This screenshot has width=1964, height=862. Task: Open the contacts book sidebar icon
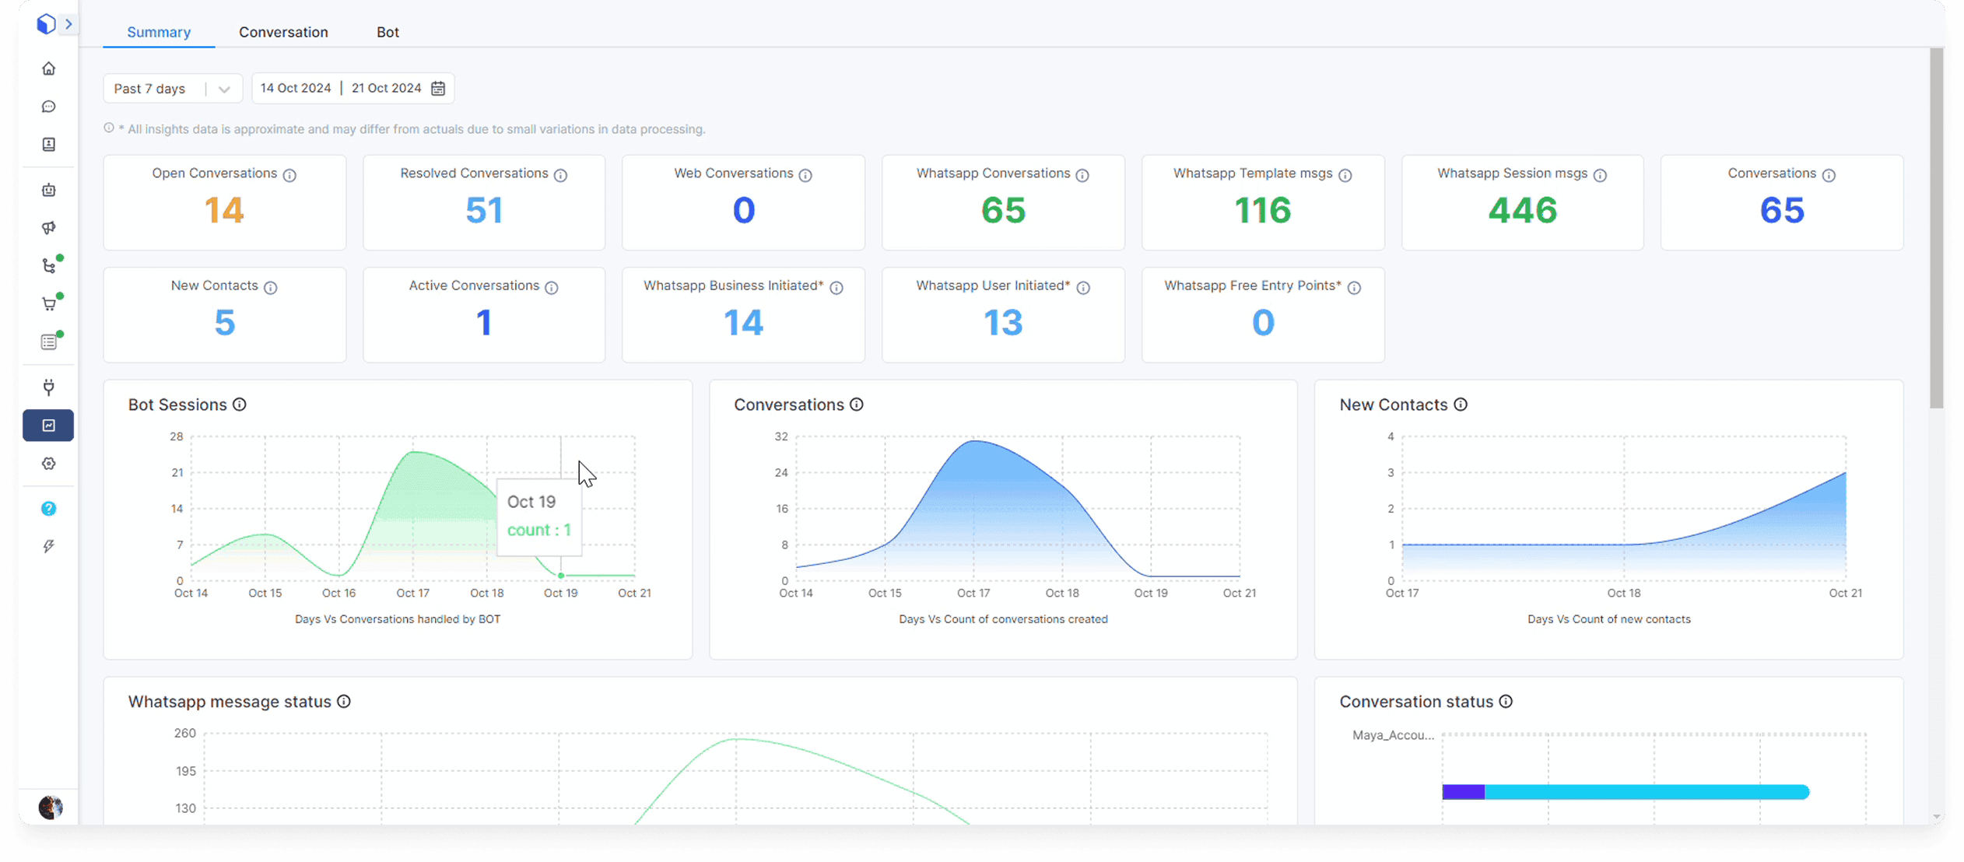[49, 145]
